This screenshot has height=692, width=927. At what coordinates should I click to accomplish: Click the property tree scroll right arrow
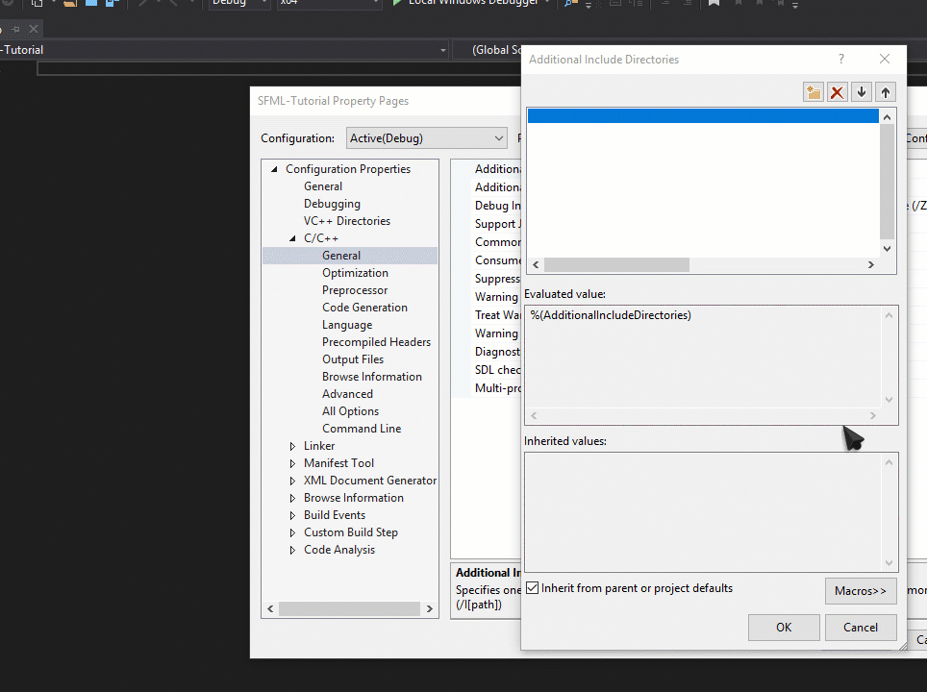[x=430, y=608]
